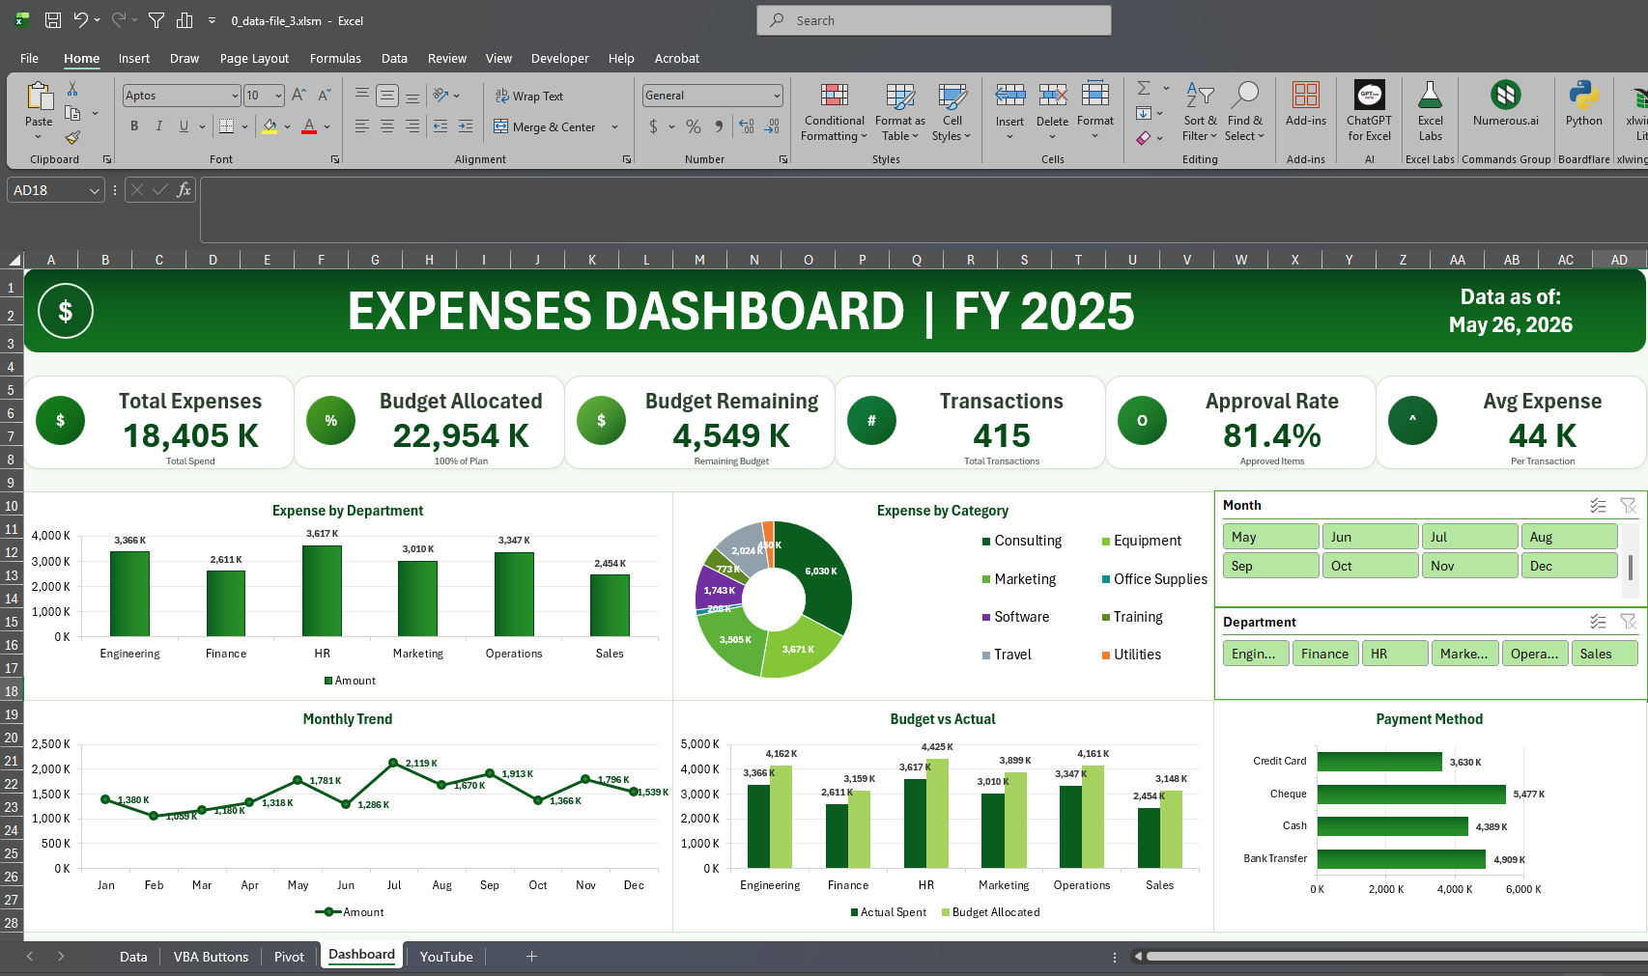Toggle Underline formatting
The image size is (1648, 976).
coord(184,126)
